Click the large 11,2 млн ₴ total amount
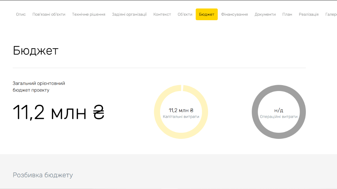 pos(59,112)
